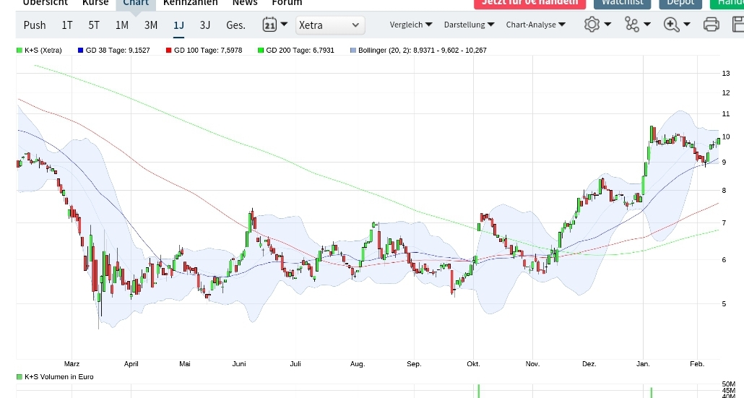Select the Ges. time range
The width and height of the screenshot is (744, 398).
(235, 25)
